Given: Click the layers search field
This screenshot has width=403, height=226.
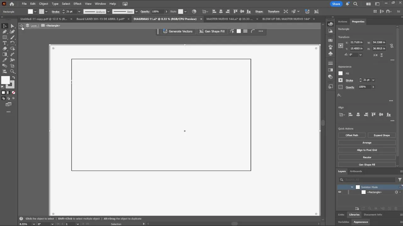Looking at the screenshot, I should point(367,180).
